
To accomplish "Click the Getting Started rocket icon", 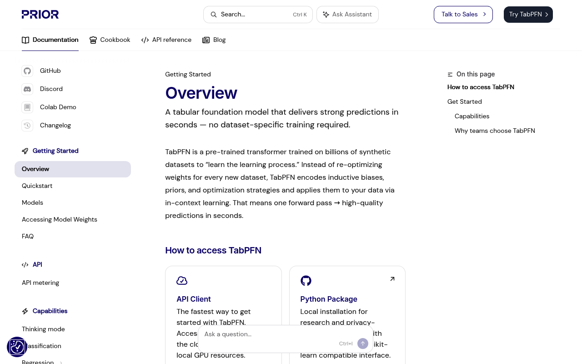I will click(x=25, y=151).
